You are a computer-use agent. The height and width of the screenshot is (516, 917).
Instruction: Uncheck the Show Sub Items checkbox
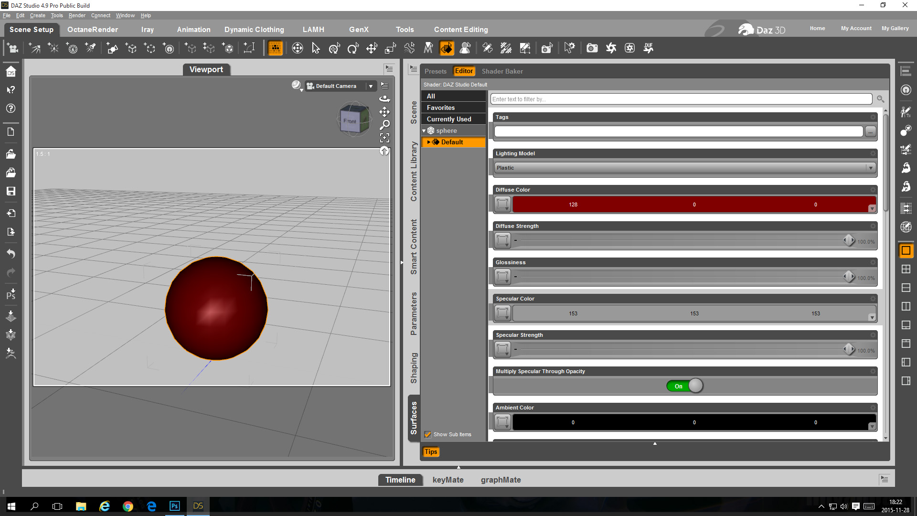(428, 434)
